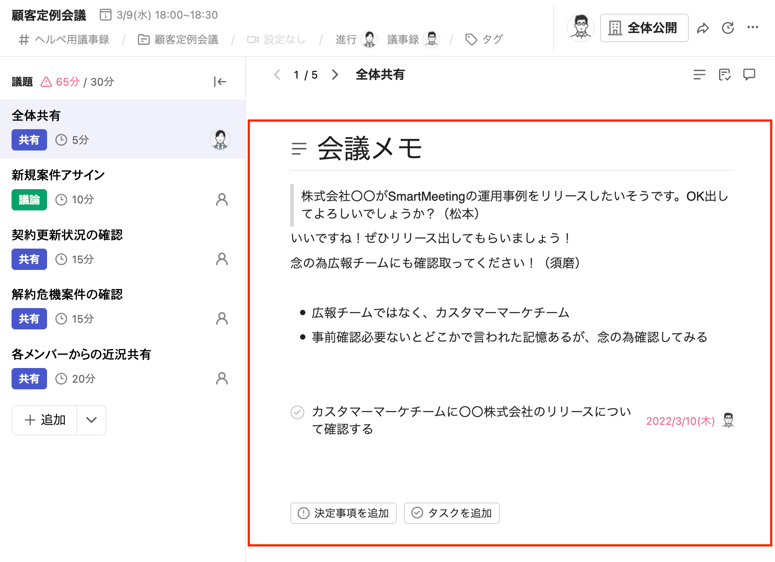Open the comments speech bubble icon
The height and width of the screenshot is (562, 775).
[749, 75]
